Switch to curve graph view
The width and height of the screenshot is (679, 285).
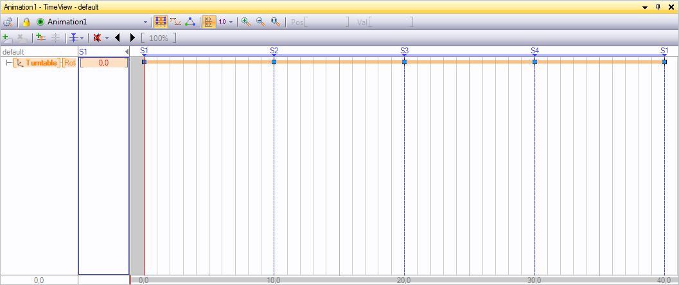click(175, 21)
